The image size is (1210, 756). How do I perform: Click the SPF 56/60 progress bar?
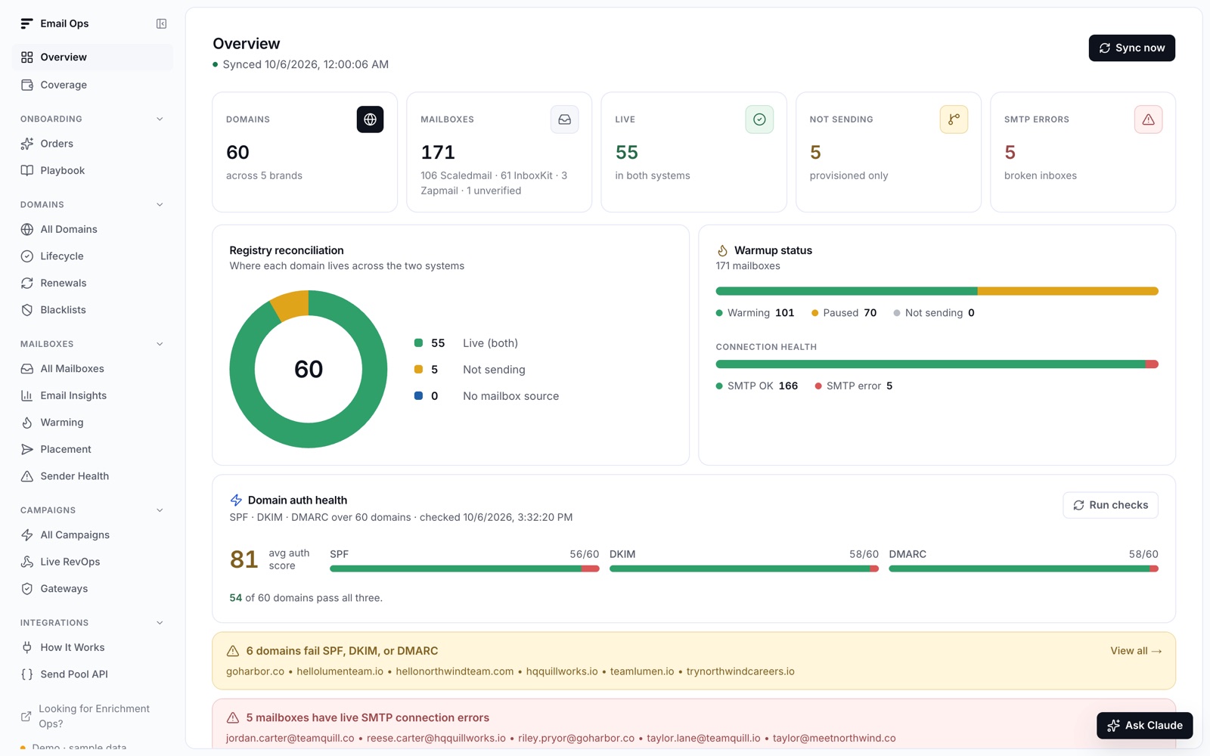(464, 569)
